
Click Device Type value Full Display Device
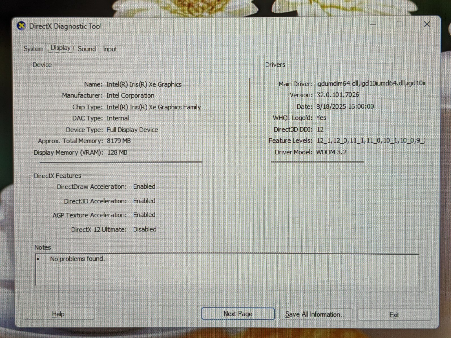pos(132,130)
